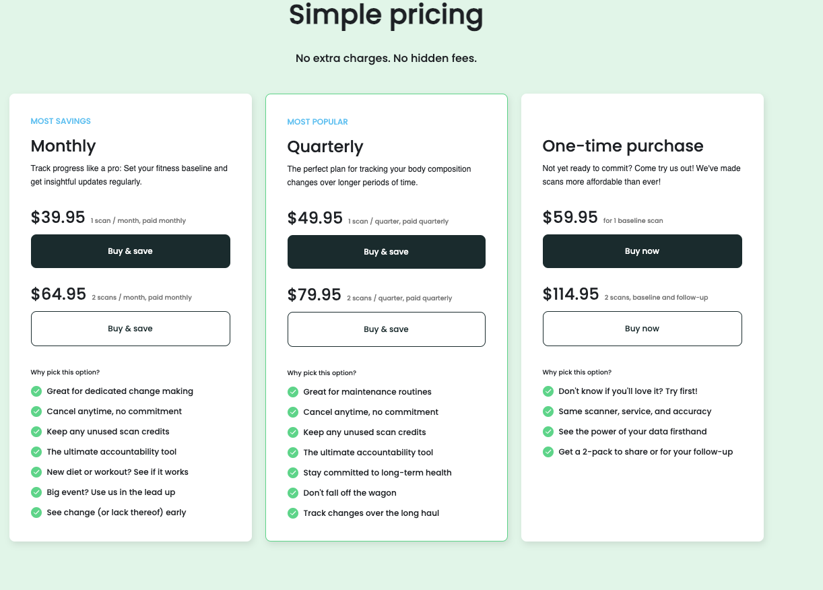Click the One-time purchase heading
Image resolution: width=823 pixels, height=590 pixels.
(623, 145)
